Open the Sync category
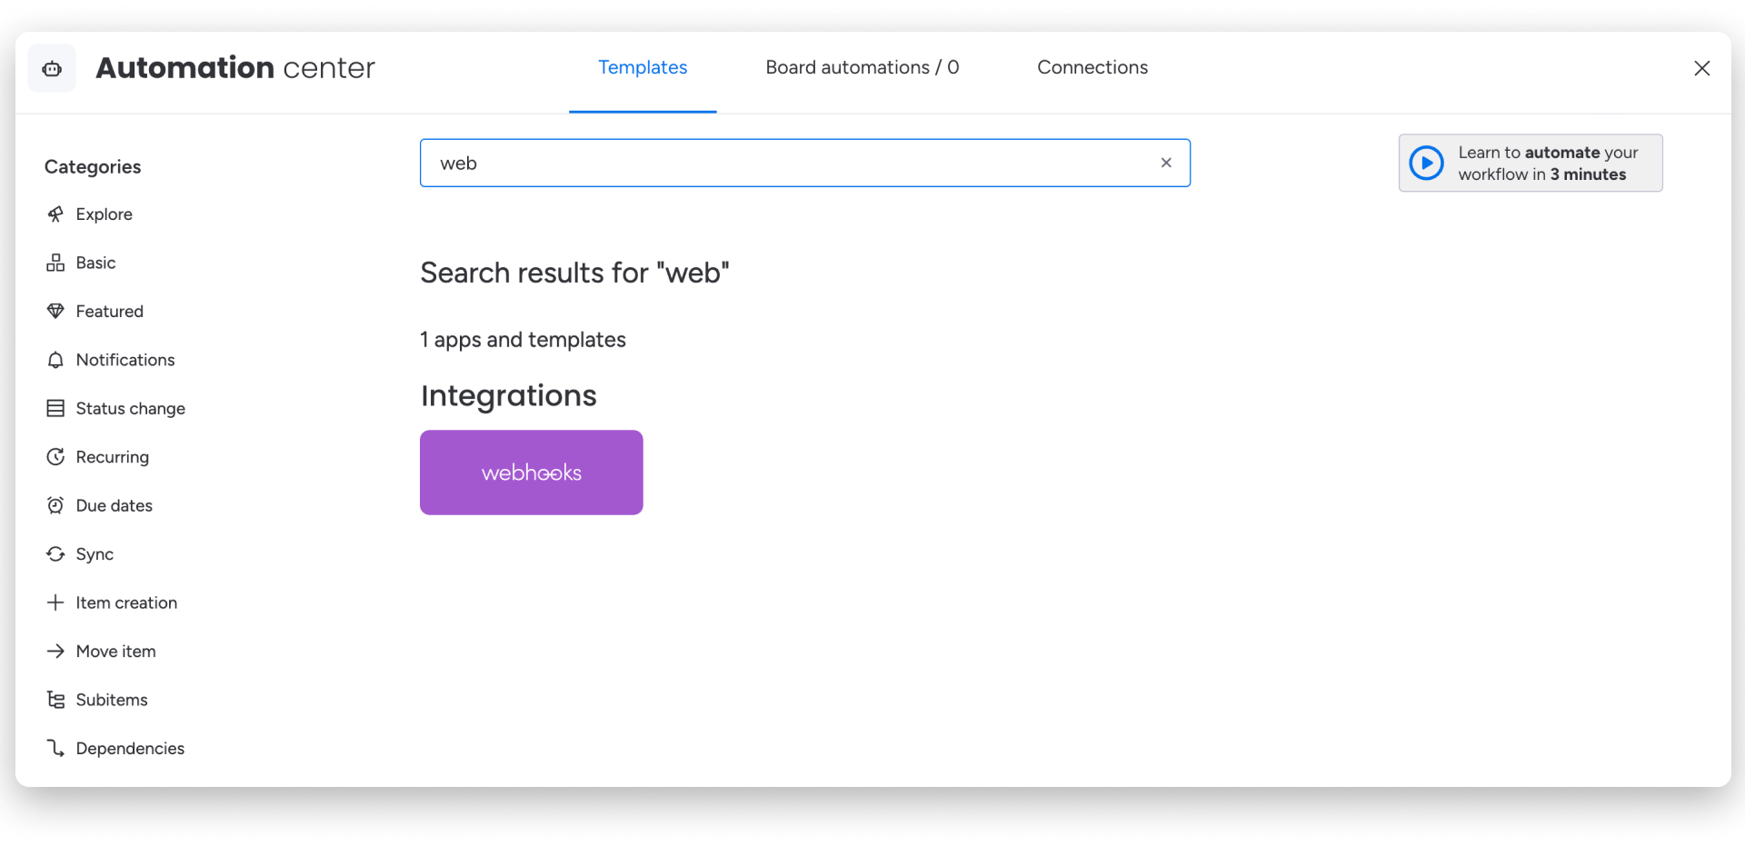 tap(95, 554)
